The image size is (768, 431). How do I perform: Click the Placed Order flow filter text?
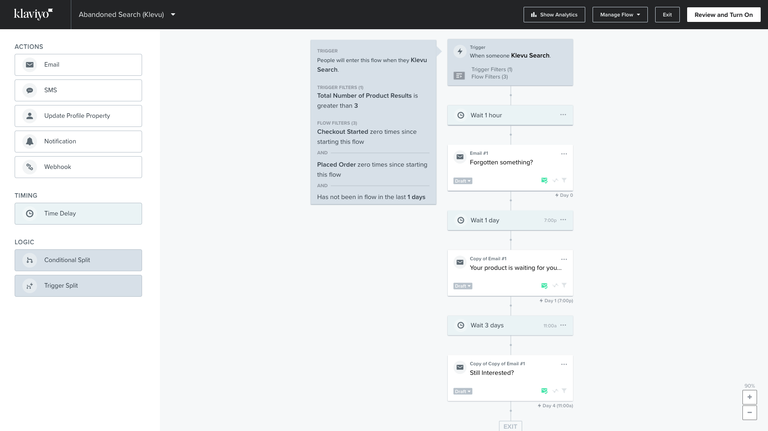(372, 170)
